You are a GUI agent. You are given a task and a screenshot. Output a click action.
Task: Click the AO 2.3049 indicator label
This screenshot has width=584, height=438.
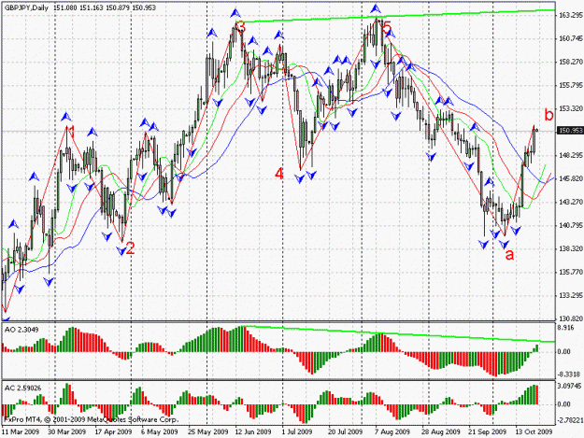coord(21,330)
